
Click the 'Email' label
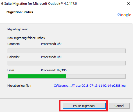coord(11,70)
